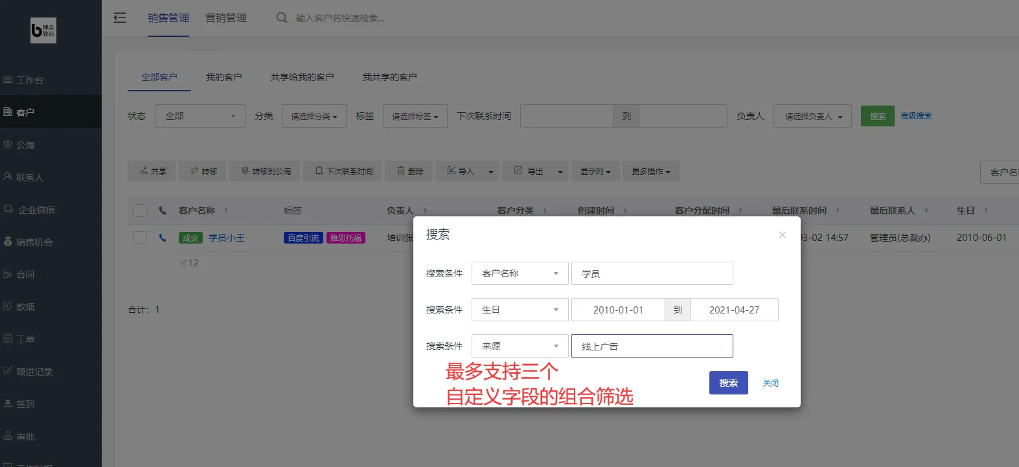This screenshot has height=467, width=1019.
Task: Click the 共享 toolbar button
Action: (153, 171)
